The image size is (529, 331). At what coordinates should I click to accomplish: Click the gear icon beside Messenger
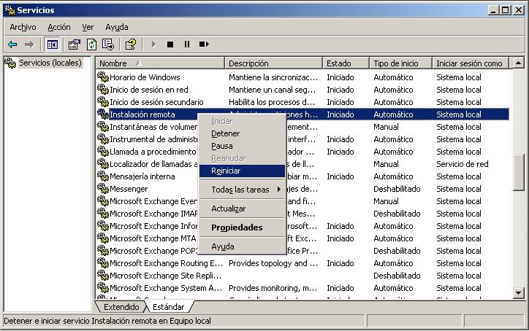pyautogui.click(x=102, y=189)
